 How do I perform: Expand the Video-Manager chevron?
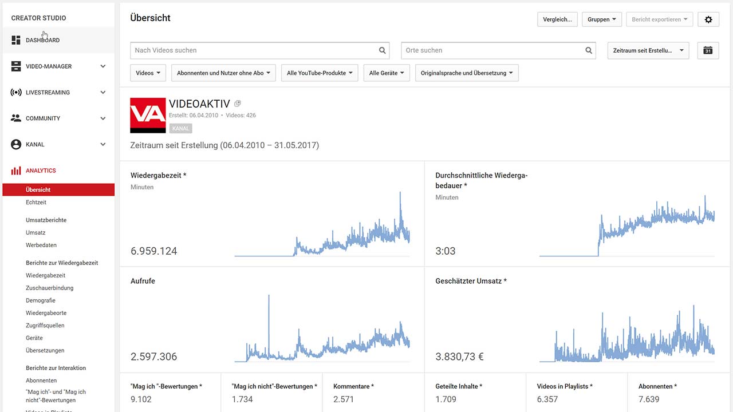point(103,66)
